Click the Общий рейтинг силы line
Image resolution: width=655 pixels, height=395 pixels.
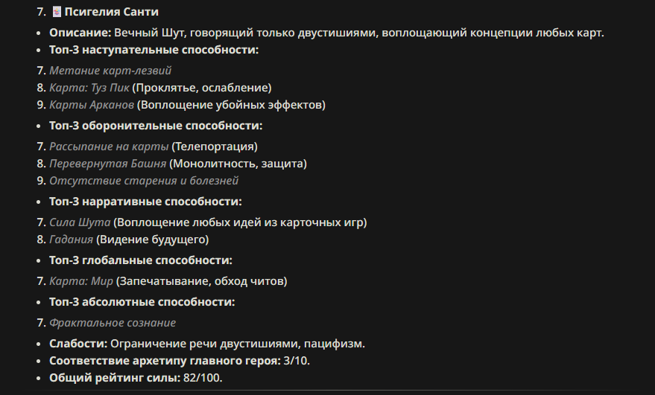136,378
